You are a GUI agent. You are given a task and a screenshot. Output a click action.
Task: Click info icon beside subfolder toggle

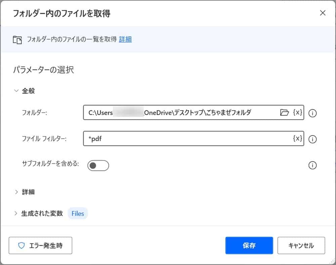tap(312, 165)
